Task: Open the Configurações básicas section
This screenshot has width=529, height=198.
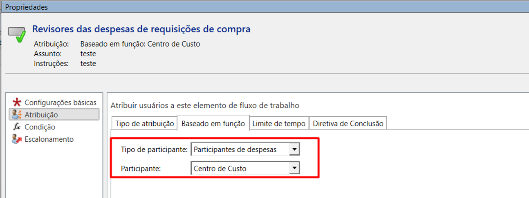Action: 60,102
